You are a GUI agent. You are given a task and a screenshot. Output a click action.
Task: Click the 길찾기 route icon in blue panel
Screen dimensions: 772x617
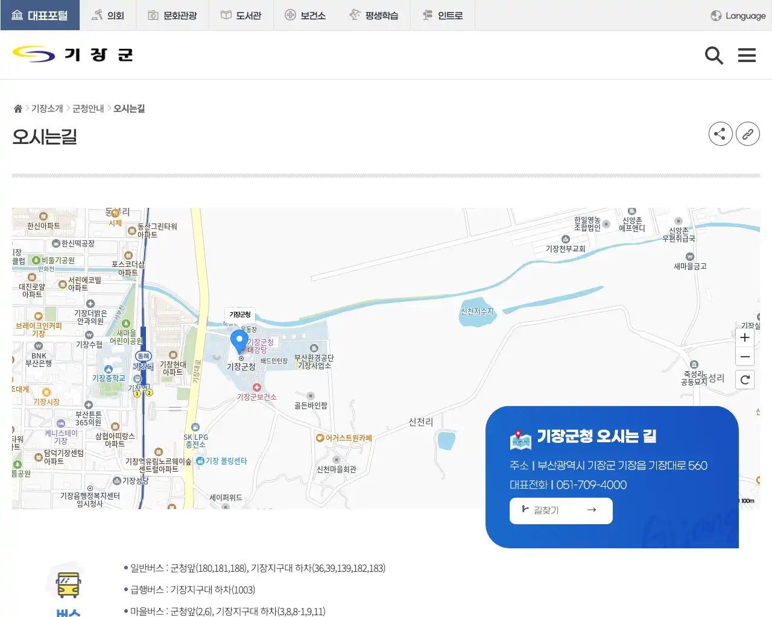coord(524,510)
